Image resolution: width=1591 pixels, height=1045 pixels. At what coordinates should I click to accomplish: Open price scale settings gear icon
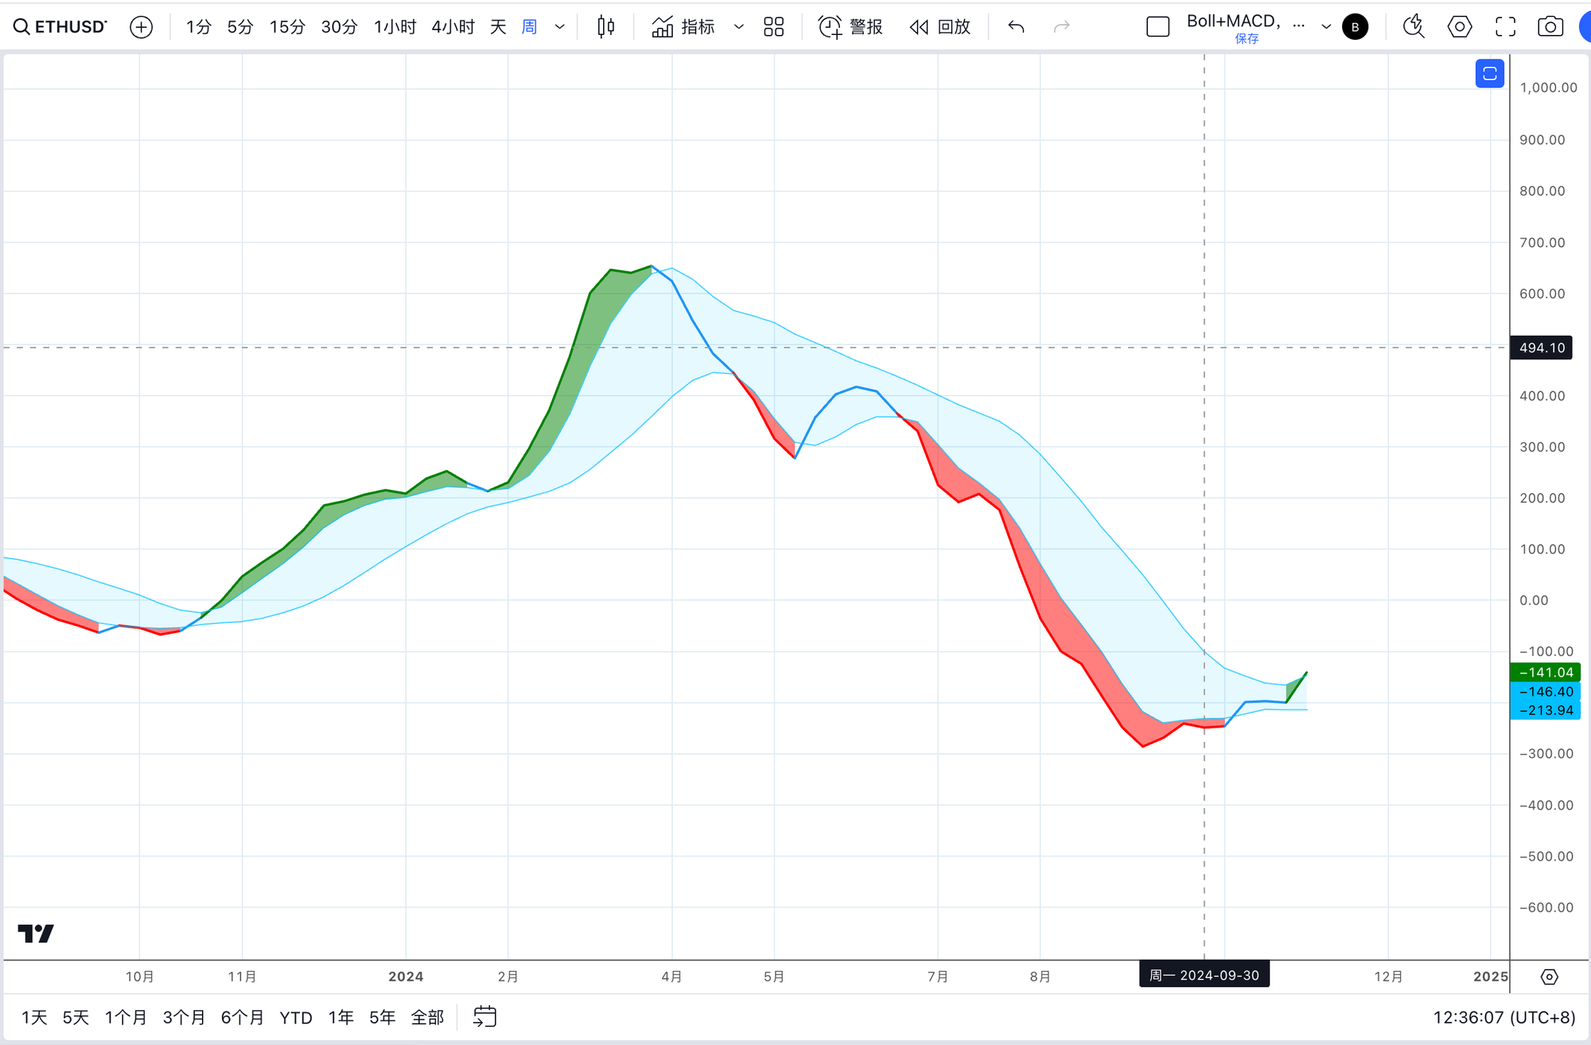(1549, 977)
